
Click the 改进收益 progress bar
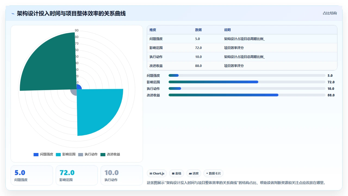coord(247,95)
